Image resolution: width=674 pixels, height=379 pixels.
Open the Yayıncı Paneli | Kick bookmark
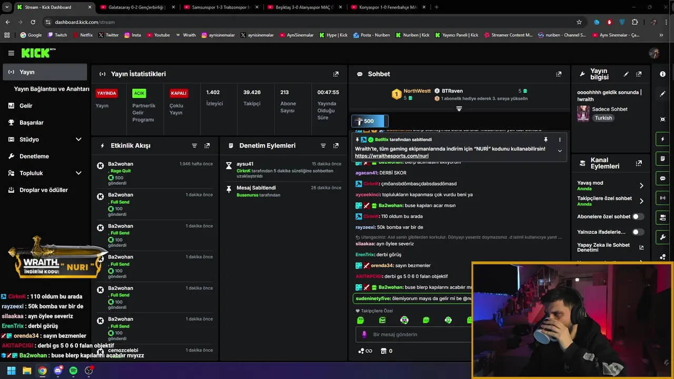tap(456, 35)
